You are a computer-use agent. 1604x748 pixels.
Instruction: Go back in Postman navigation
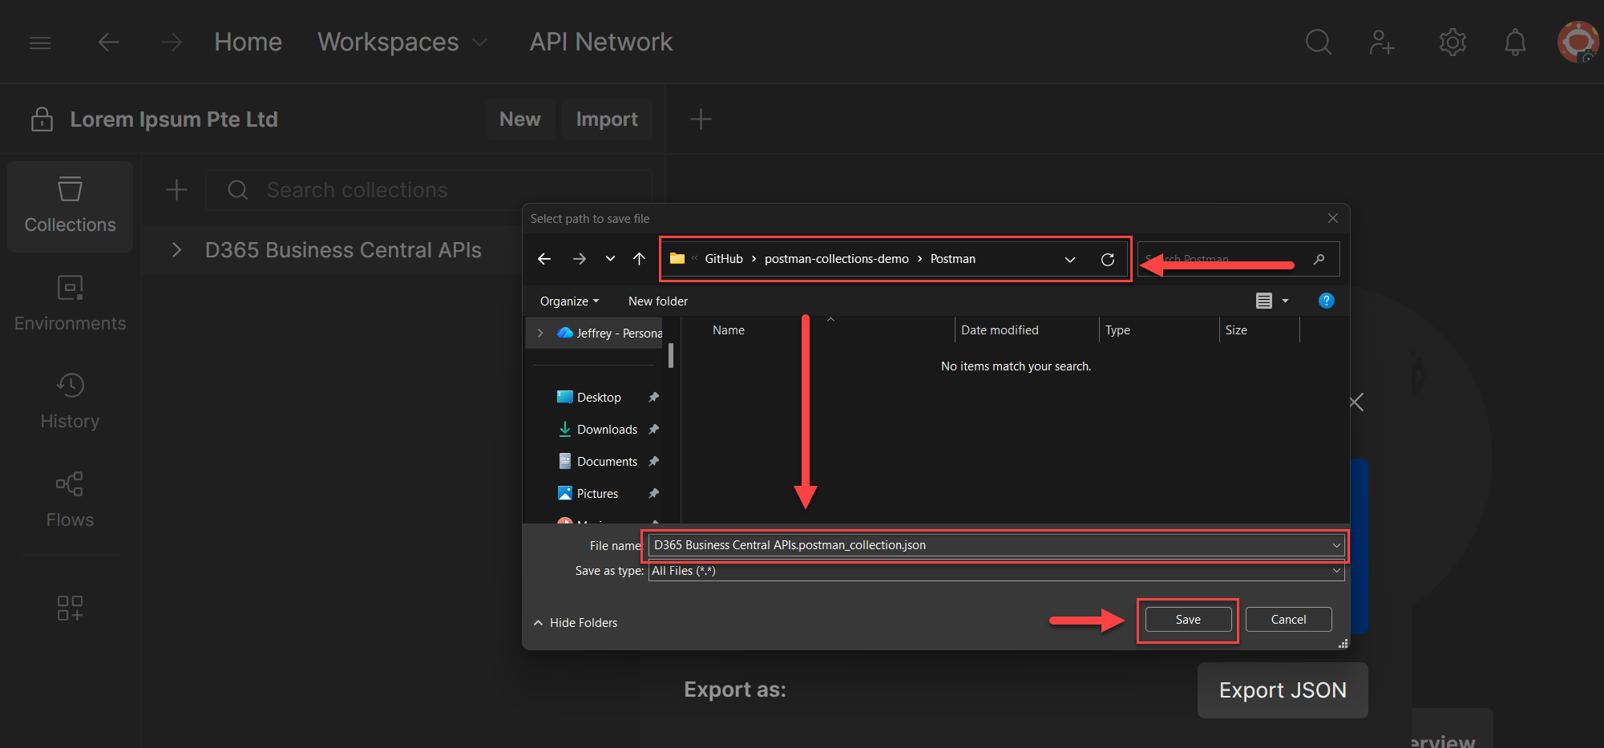[108, 42]
